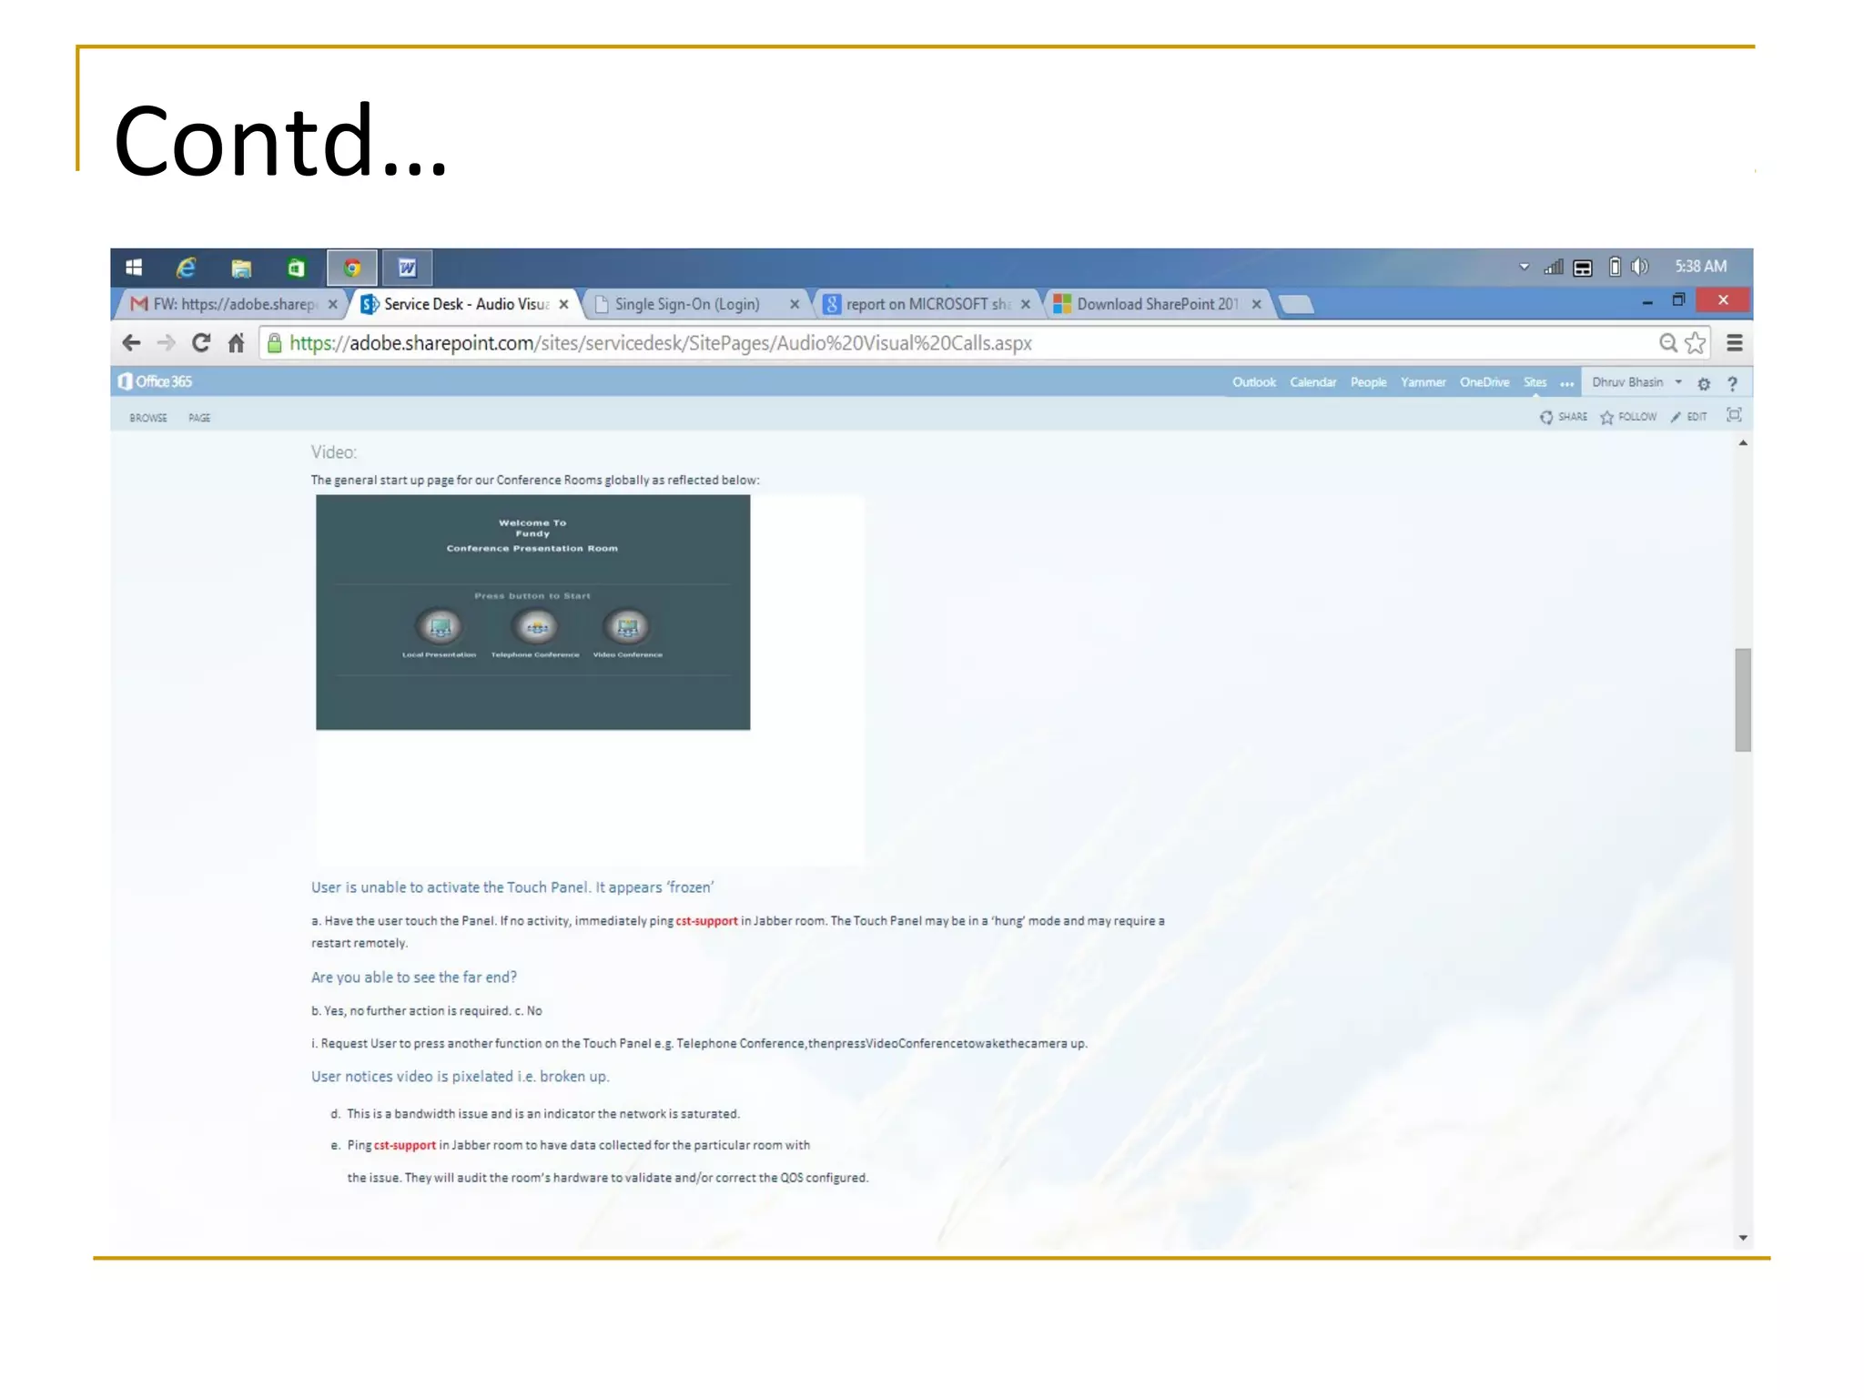
Task: Click the page vertical scrollbar thumb
Action: pyautogui.click(x=1742, y=699)
